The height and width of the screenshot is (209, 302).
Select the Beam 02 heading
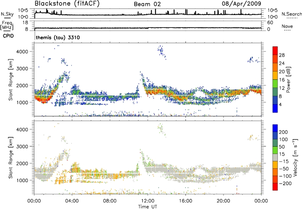point(147,4)
